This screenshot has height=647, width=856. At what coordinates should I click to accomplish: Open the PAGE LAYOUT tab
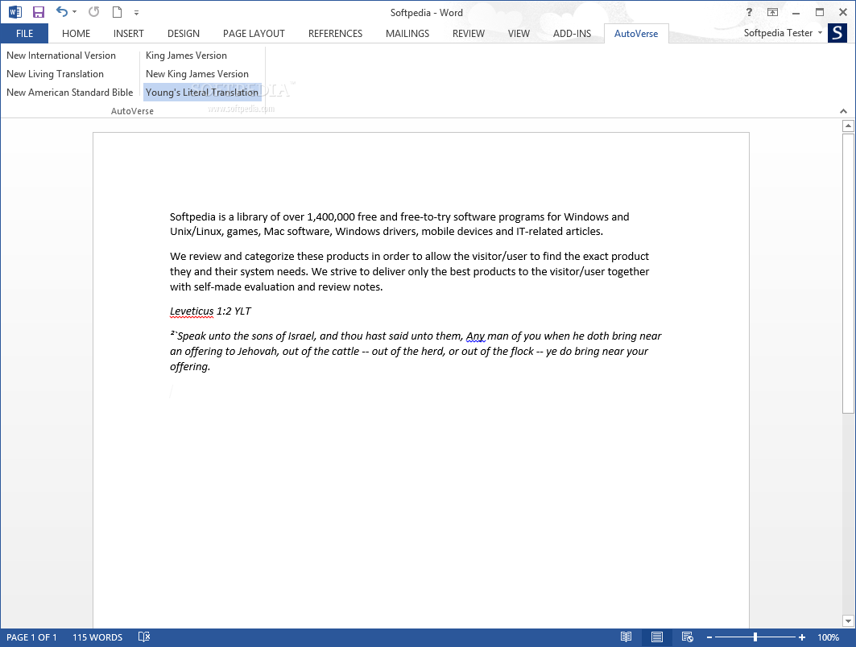click(x=254, y=33)
